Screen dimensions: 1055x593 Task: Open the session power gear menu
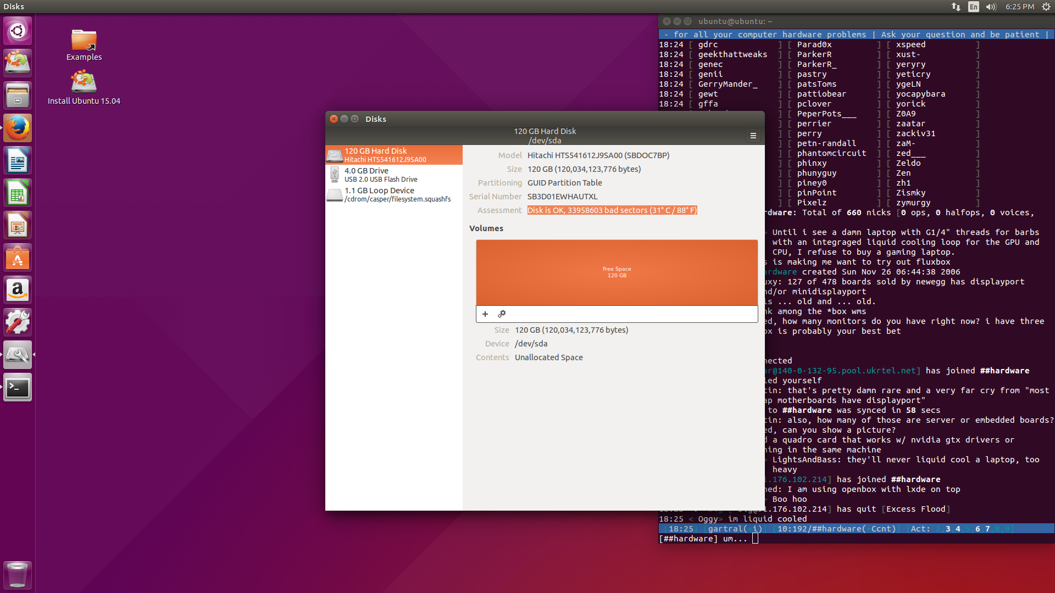point(1046,7)
